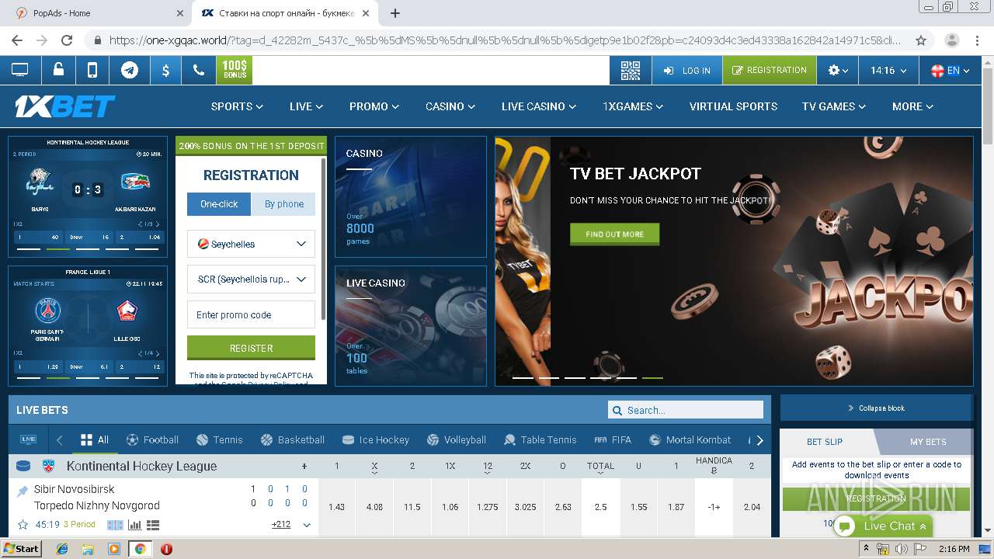Pin the Sibir Novosibirsk match
This screenshot has height=559, width=994.
23,491
